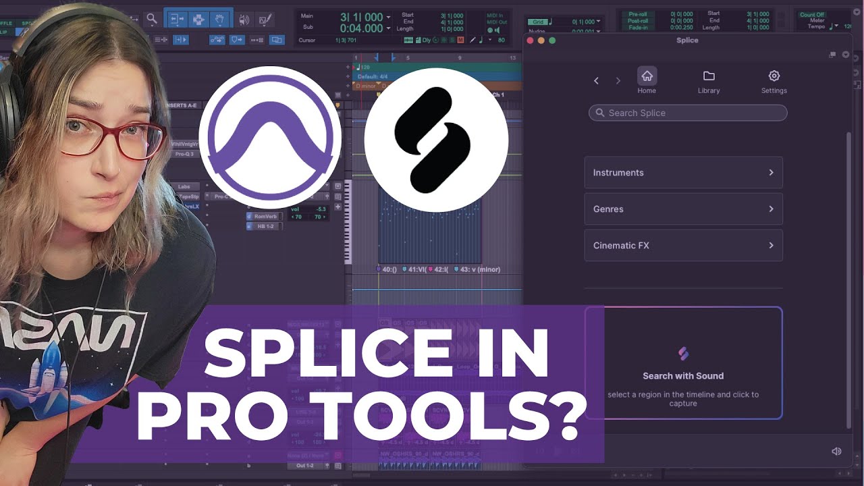Click the plus icon beside the piano keyboard
Viewport: 864px width, 486px height.
337,207
